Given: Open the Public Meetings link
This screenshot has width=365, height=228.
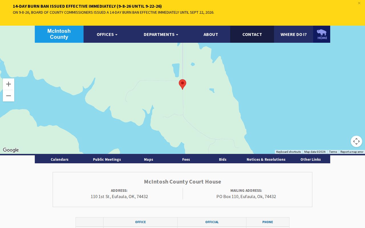Looking at the screenshot, I should pos(107,159).
